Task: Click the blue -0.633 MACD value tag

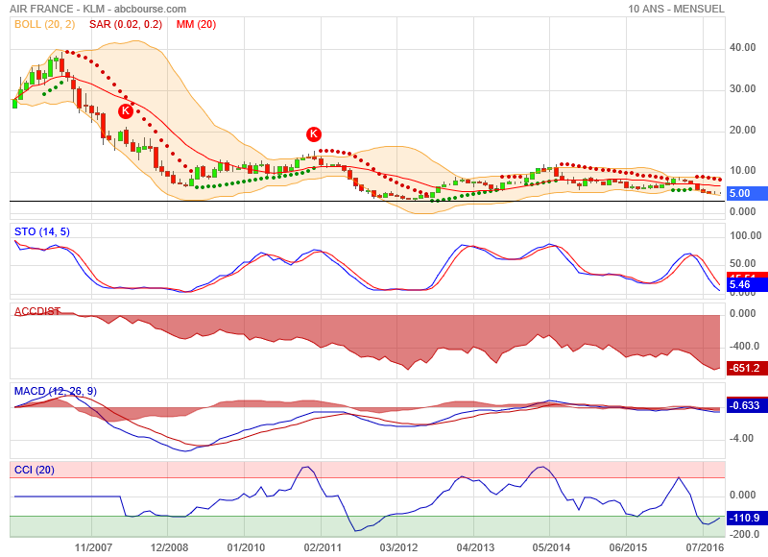Action: [x=747, y=405]
